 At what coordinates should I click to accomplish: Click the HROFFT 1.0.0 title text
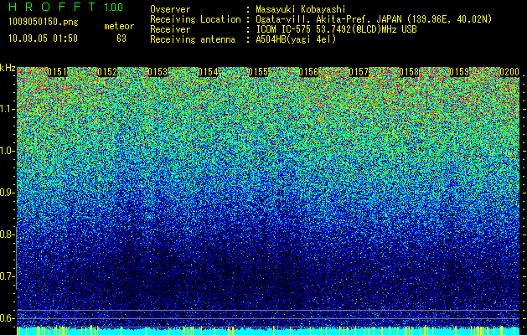point(65,7)
